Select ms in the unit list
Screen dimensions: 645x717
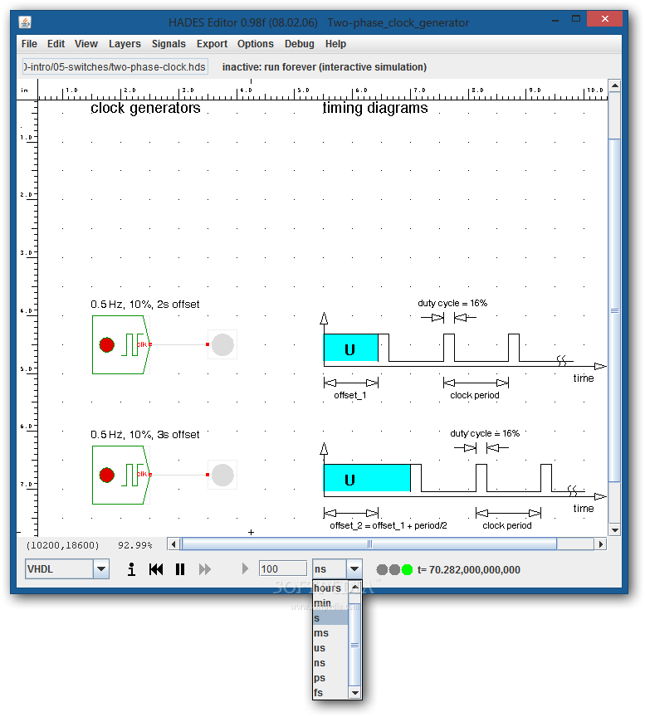point(330,633)
